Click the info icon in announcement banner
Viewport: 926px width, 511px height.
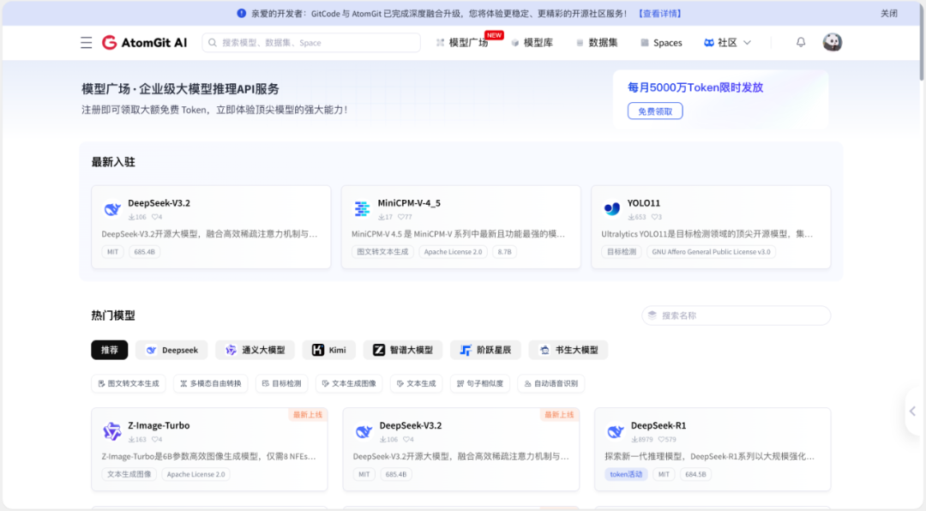pyautogui.click(x=242, y=13)
